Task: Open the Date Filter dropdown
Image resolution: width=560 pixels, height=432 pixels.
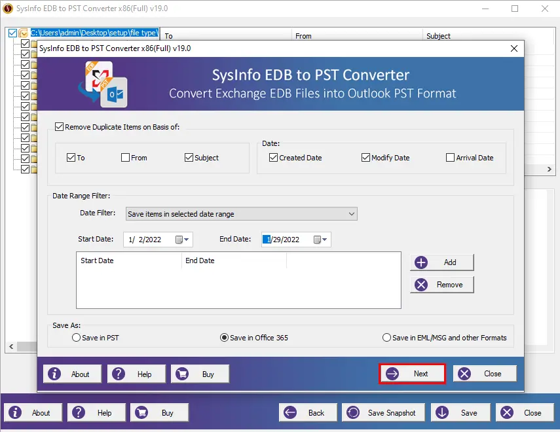Action: tap(352, 214)
